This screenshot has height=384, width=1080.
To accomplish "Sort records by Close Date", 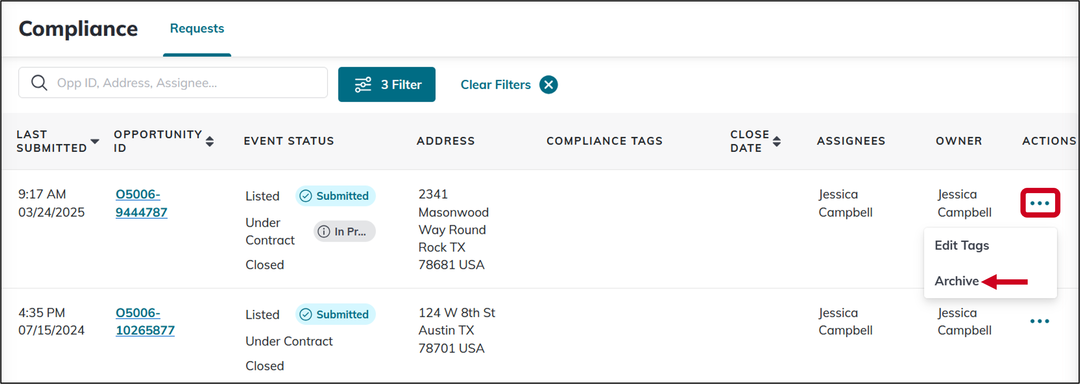I will click(x=778, y=141).
